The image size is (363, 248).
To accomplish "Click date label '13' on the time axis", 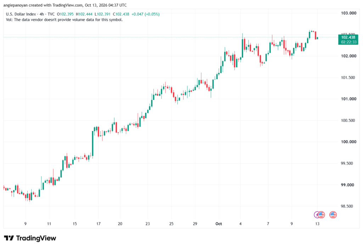I will [317, 224].
